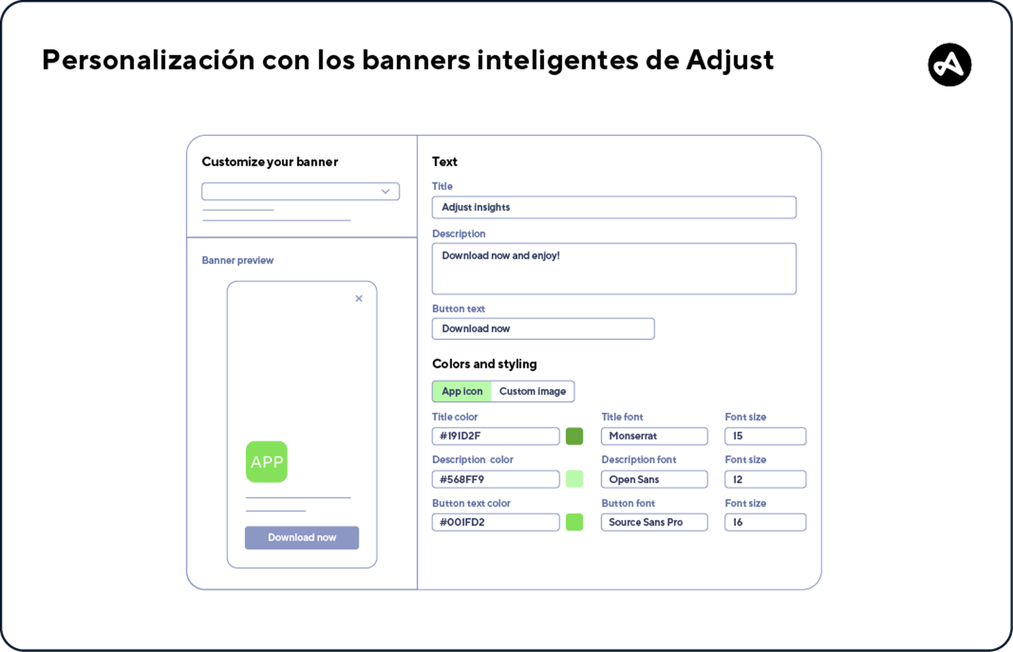Click the Button text color label
The width and height of the screenshot is (1013, 652).
click(x=471, y=503)
